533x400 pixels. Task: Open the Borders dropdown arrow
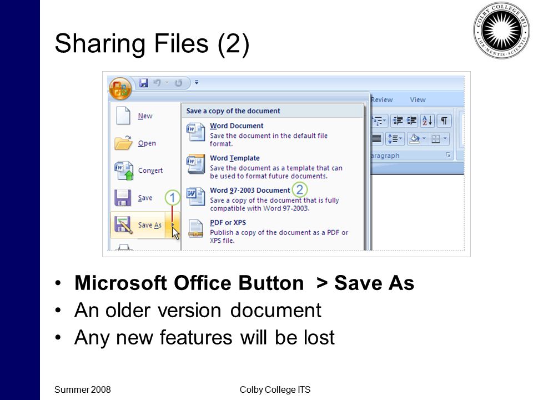pyautogui.click(x=445, y=138)
